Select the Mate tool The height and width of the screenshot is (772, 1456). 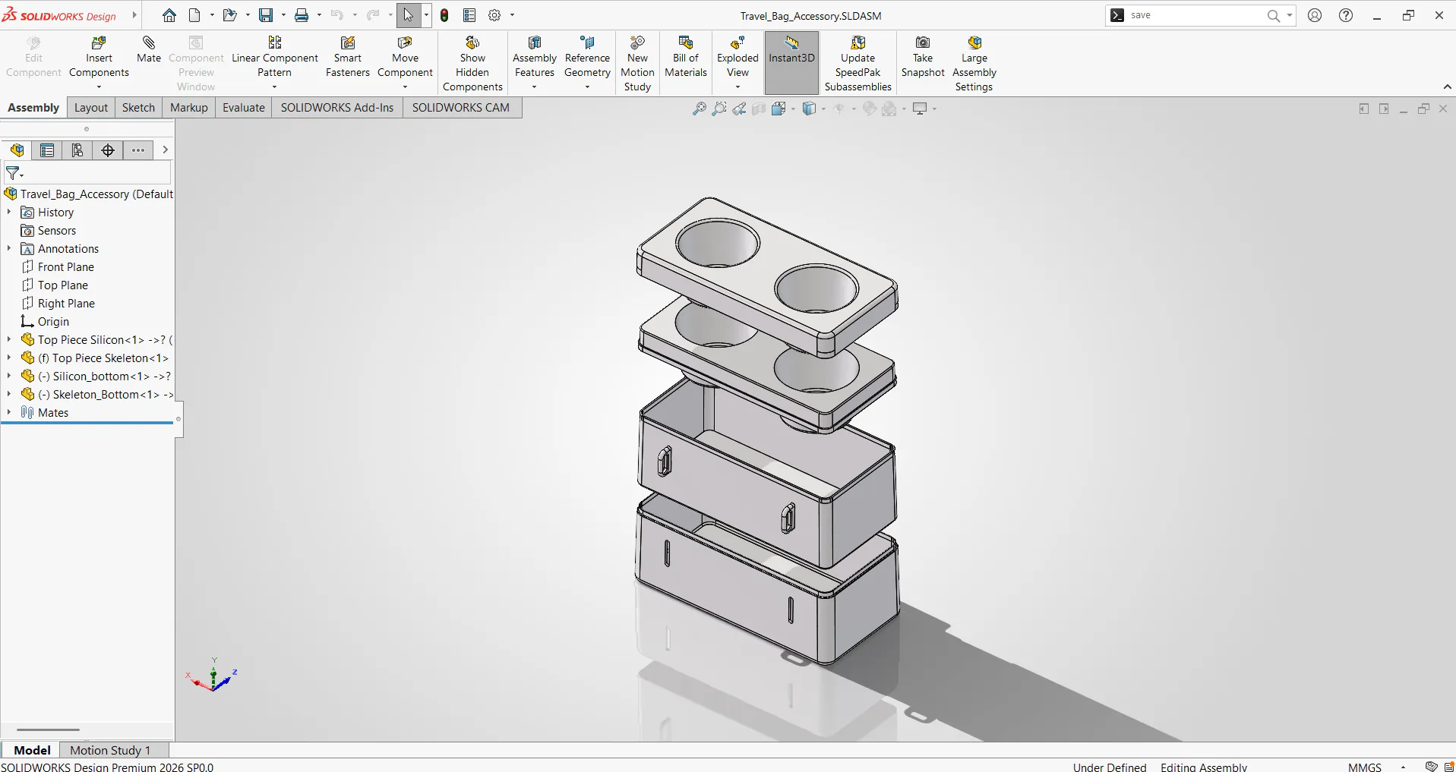coord(149,49)
